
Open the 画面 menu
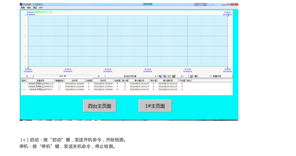(x=23, y=8)
